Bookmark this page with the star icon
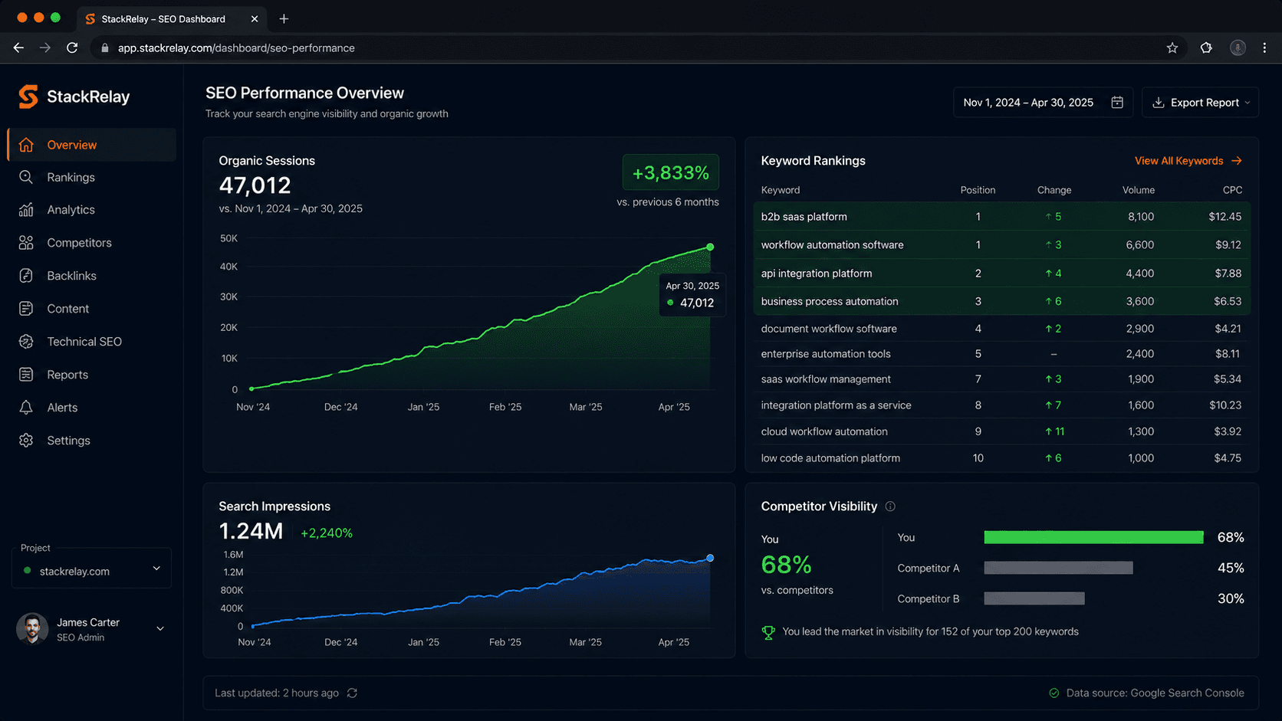The width and height of the screenshot is (1282, 721). coord(1172,48)
